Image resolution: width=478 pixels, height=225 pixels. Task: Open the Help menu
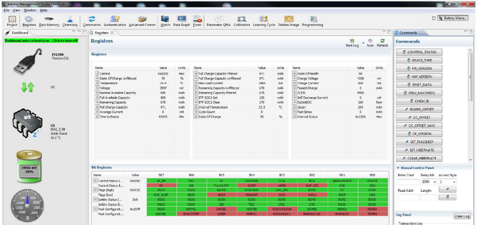click(43, 11)
